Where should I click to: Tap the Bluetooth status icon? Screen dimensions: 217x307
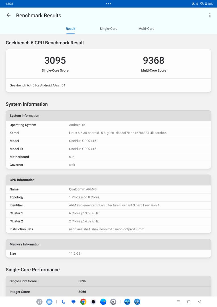197,4
